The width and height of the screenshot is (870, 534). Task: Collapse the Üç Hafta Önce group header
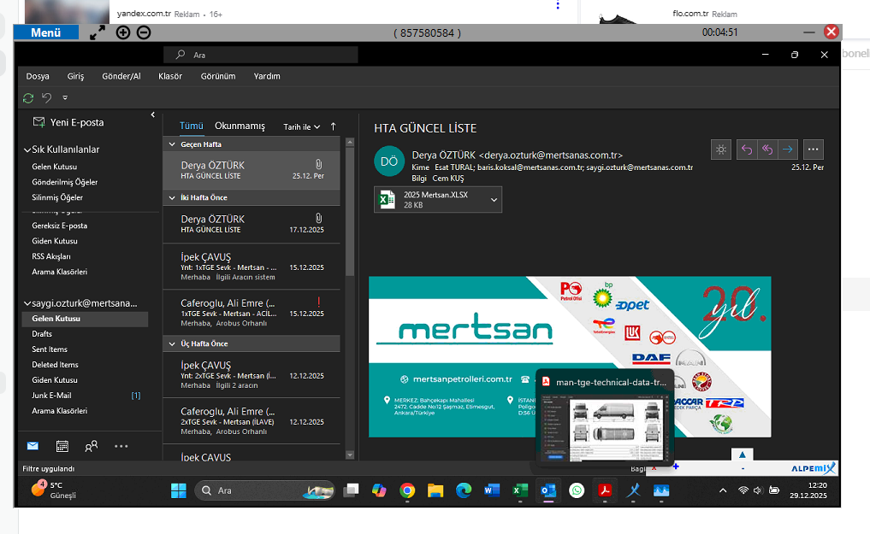[172, 344]
